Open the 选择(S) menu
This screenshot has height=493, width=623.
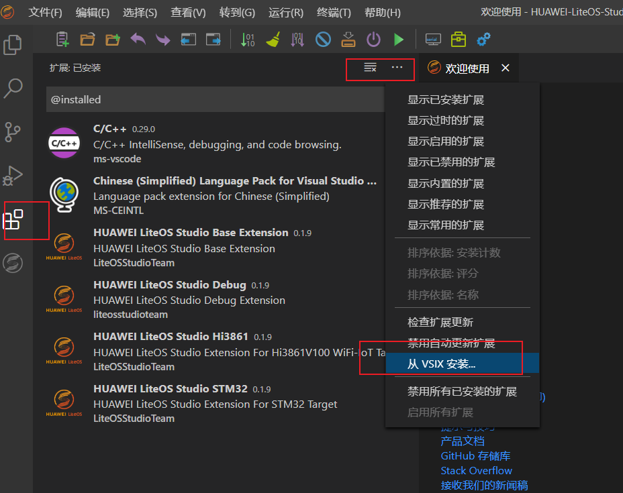(x=140, y=13)
